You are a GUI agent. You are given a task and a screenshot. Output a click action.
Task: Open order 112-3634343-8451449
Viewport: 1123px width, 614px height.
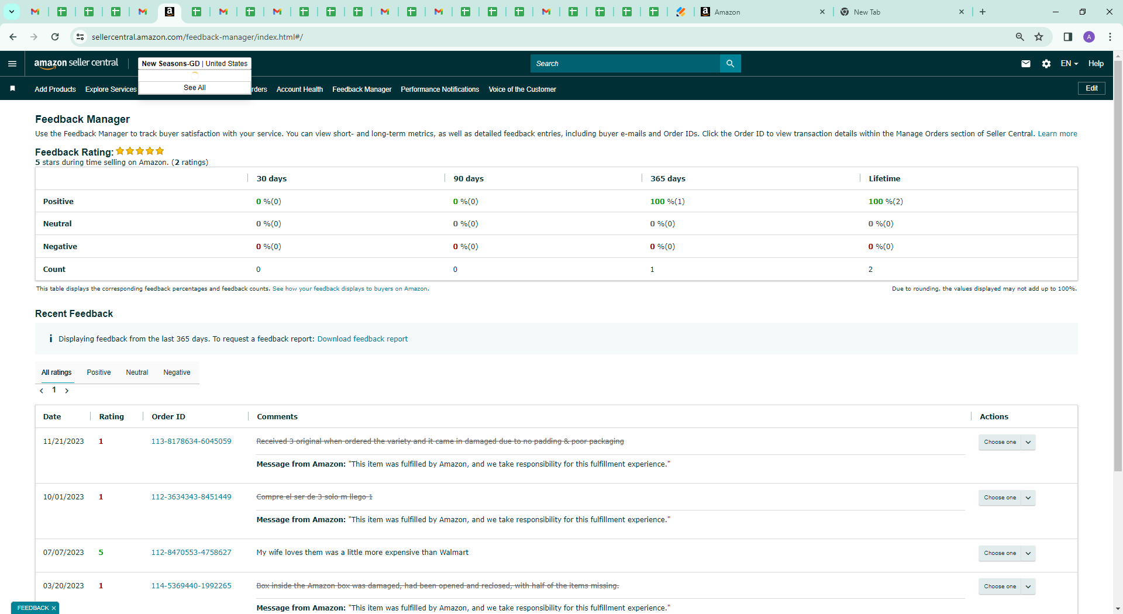tap(191, 497)
